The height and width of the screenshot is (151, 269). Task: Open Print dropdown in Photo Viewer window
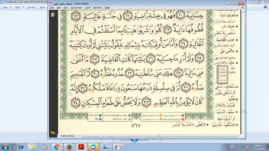20,8
